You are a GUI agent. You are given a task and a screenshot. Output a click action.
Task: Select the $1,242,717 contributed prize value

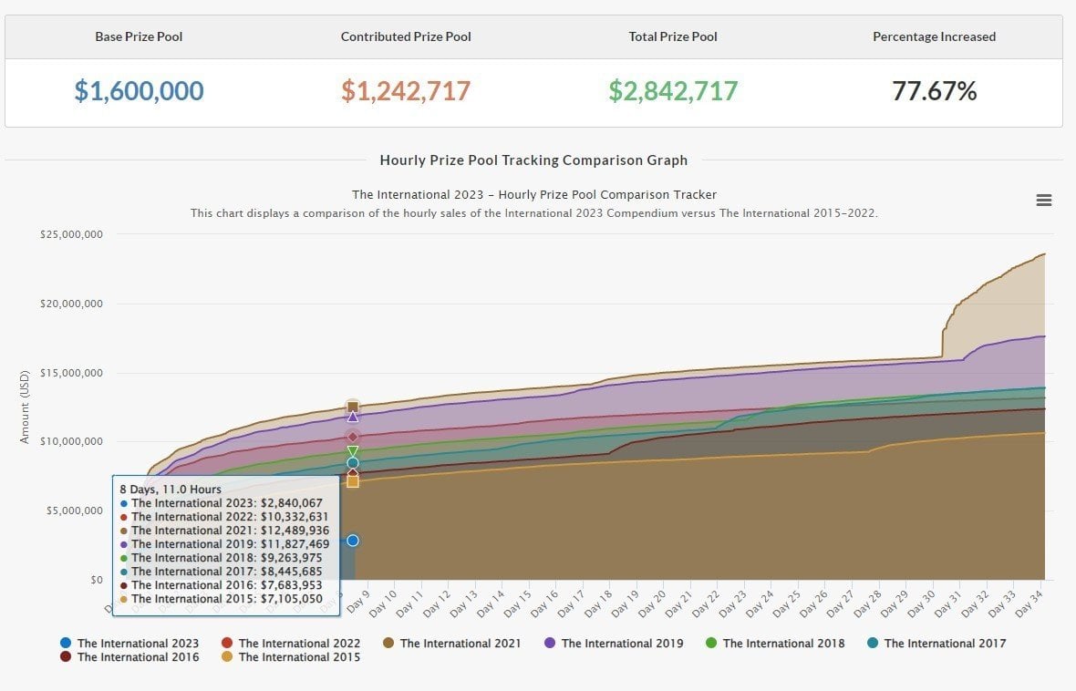click(x=407, y=90)
